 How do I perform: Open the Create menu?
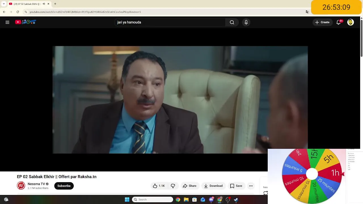click(322, 22)
